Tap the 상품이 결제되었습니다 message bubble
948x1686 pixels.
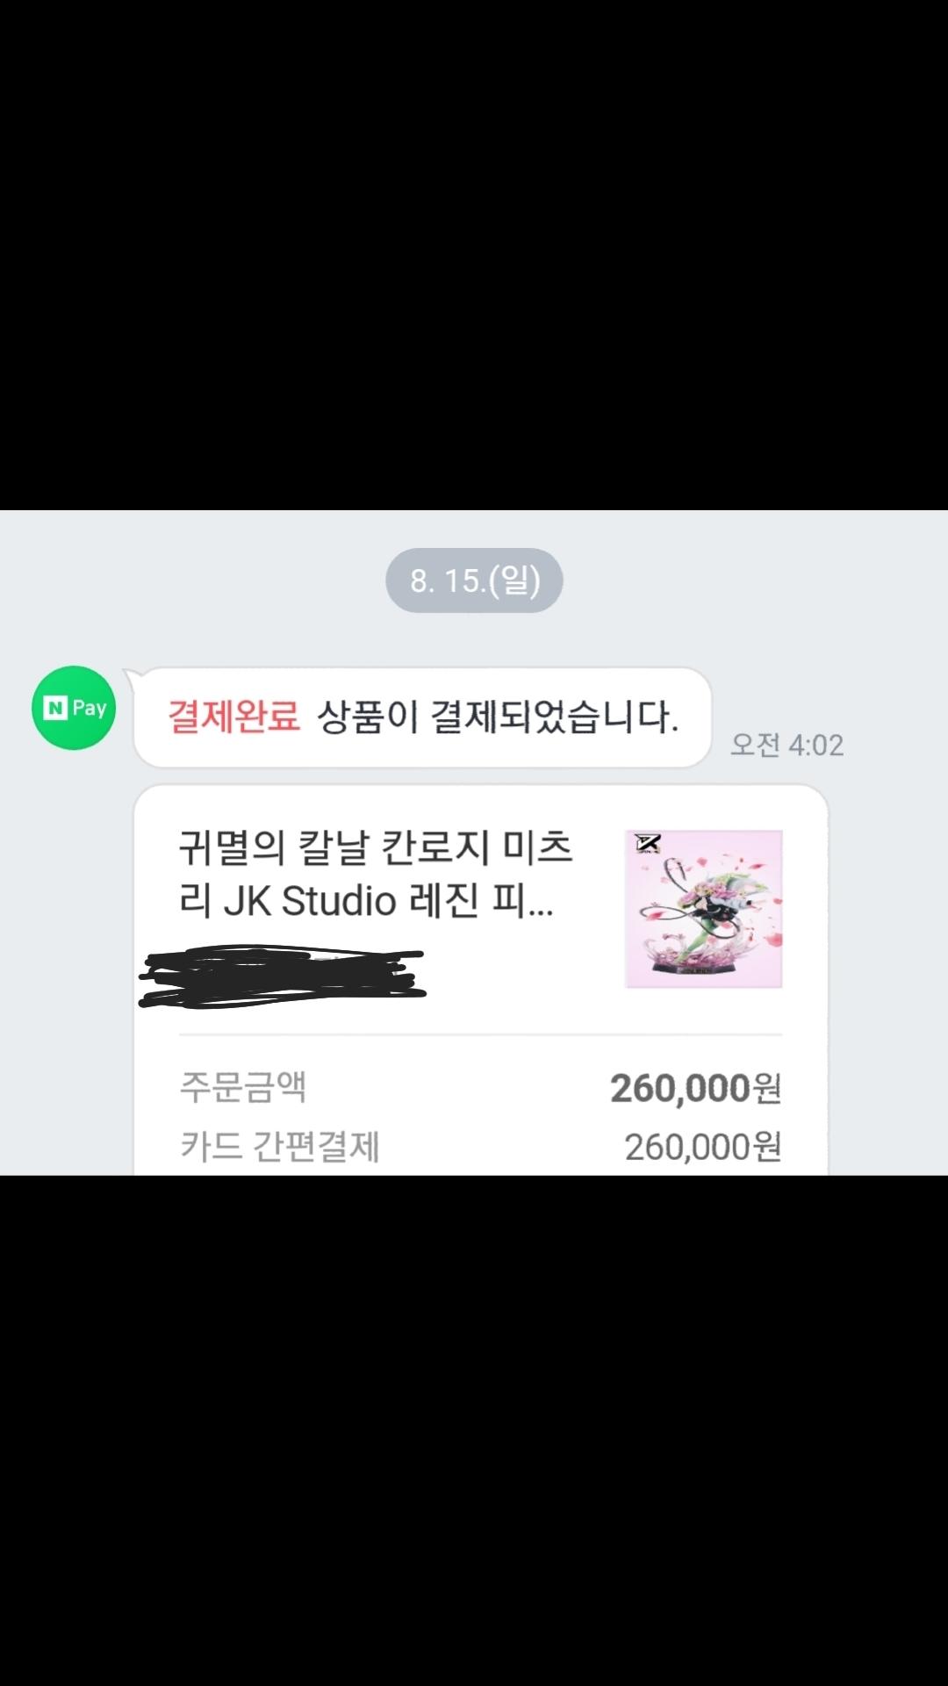422,717
